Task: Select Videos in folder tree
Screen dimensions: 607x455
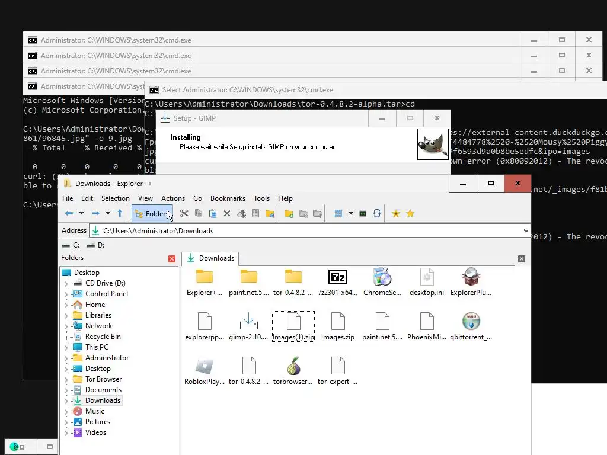Action: pyautogui.click(x=95, y=432)
